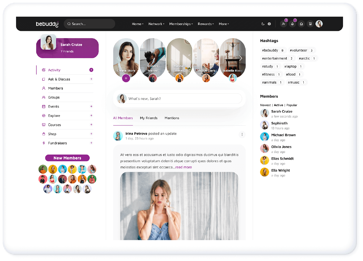Click the #volunteer hashtag
The height and width of the screenshot is (261, 363).
tap(299, 50)
